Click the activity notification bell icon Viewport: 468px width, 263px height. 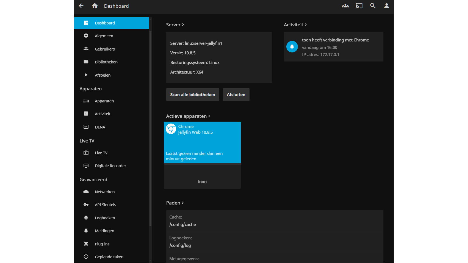click(x=292, y=47)
